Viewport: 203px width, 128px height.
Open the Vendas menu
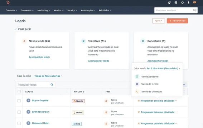(58, 10)
